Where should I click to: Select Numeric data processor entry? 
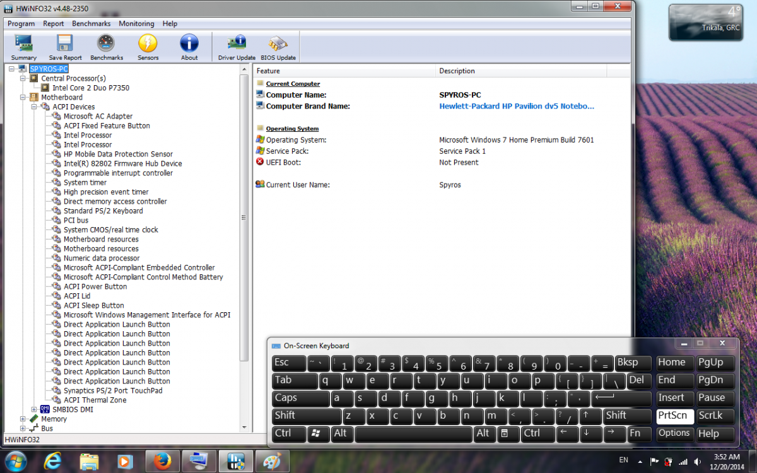(x=102, y=258)
